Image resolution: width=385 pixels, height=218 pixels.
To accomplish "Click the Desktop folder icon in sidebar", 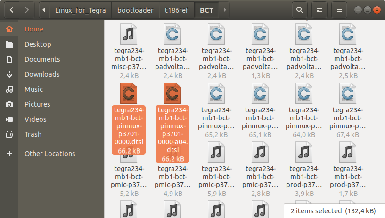I will 9,44.
